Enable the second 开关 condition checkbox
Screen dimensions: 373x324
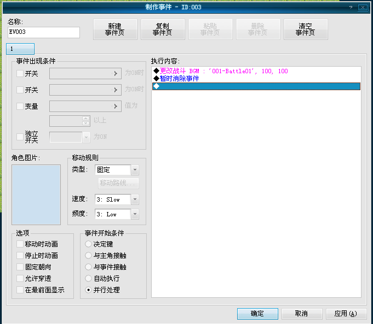coord(20,90)
